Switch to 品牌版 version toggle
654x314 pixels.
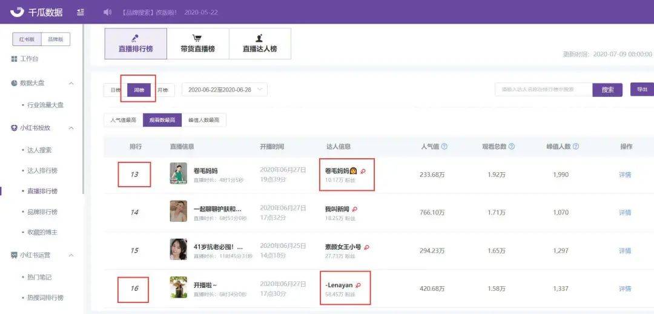56,39
